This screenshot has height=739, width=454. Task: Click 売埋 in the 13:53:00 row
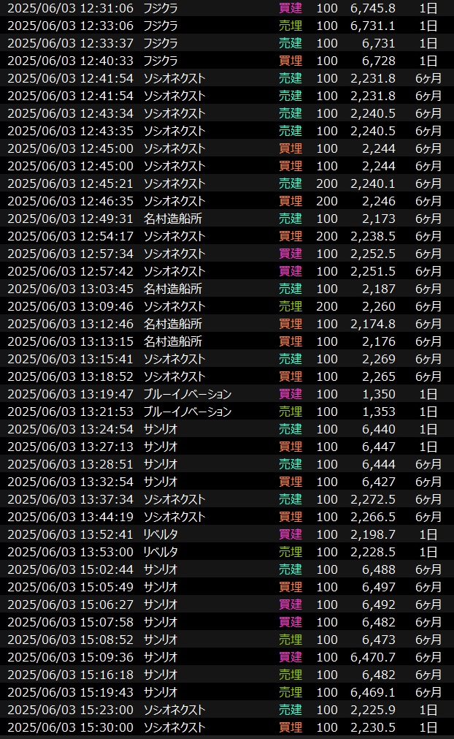click(291, 553)
